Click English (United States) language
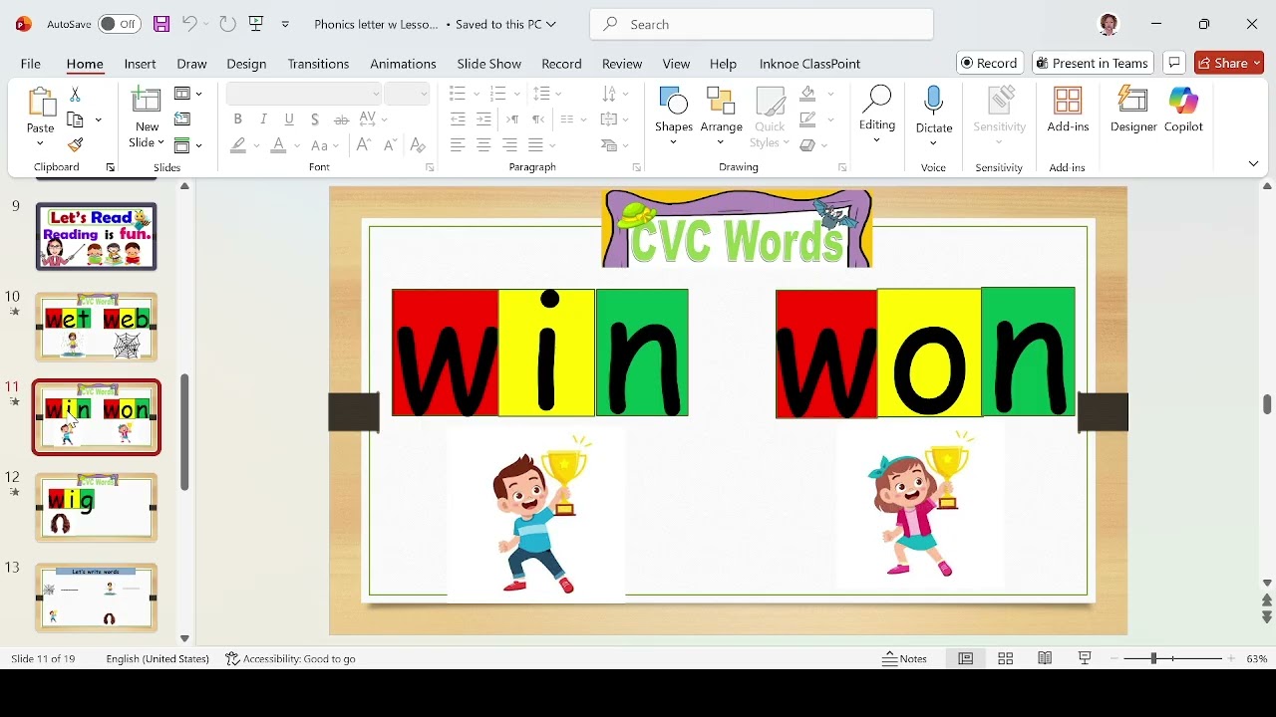1276x717 pixels. point(158,658)
